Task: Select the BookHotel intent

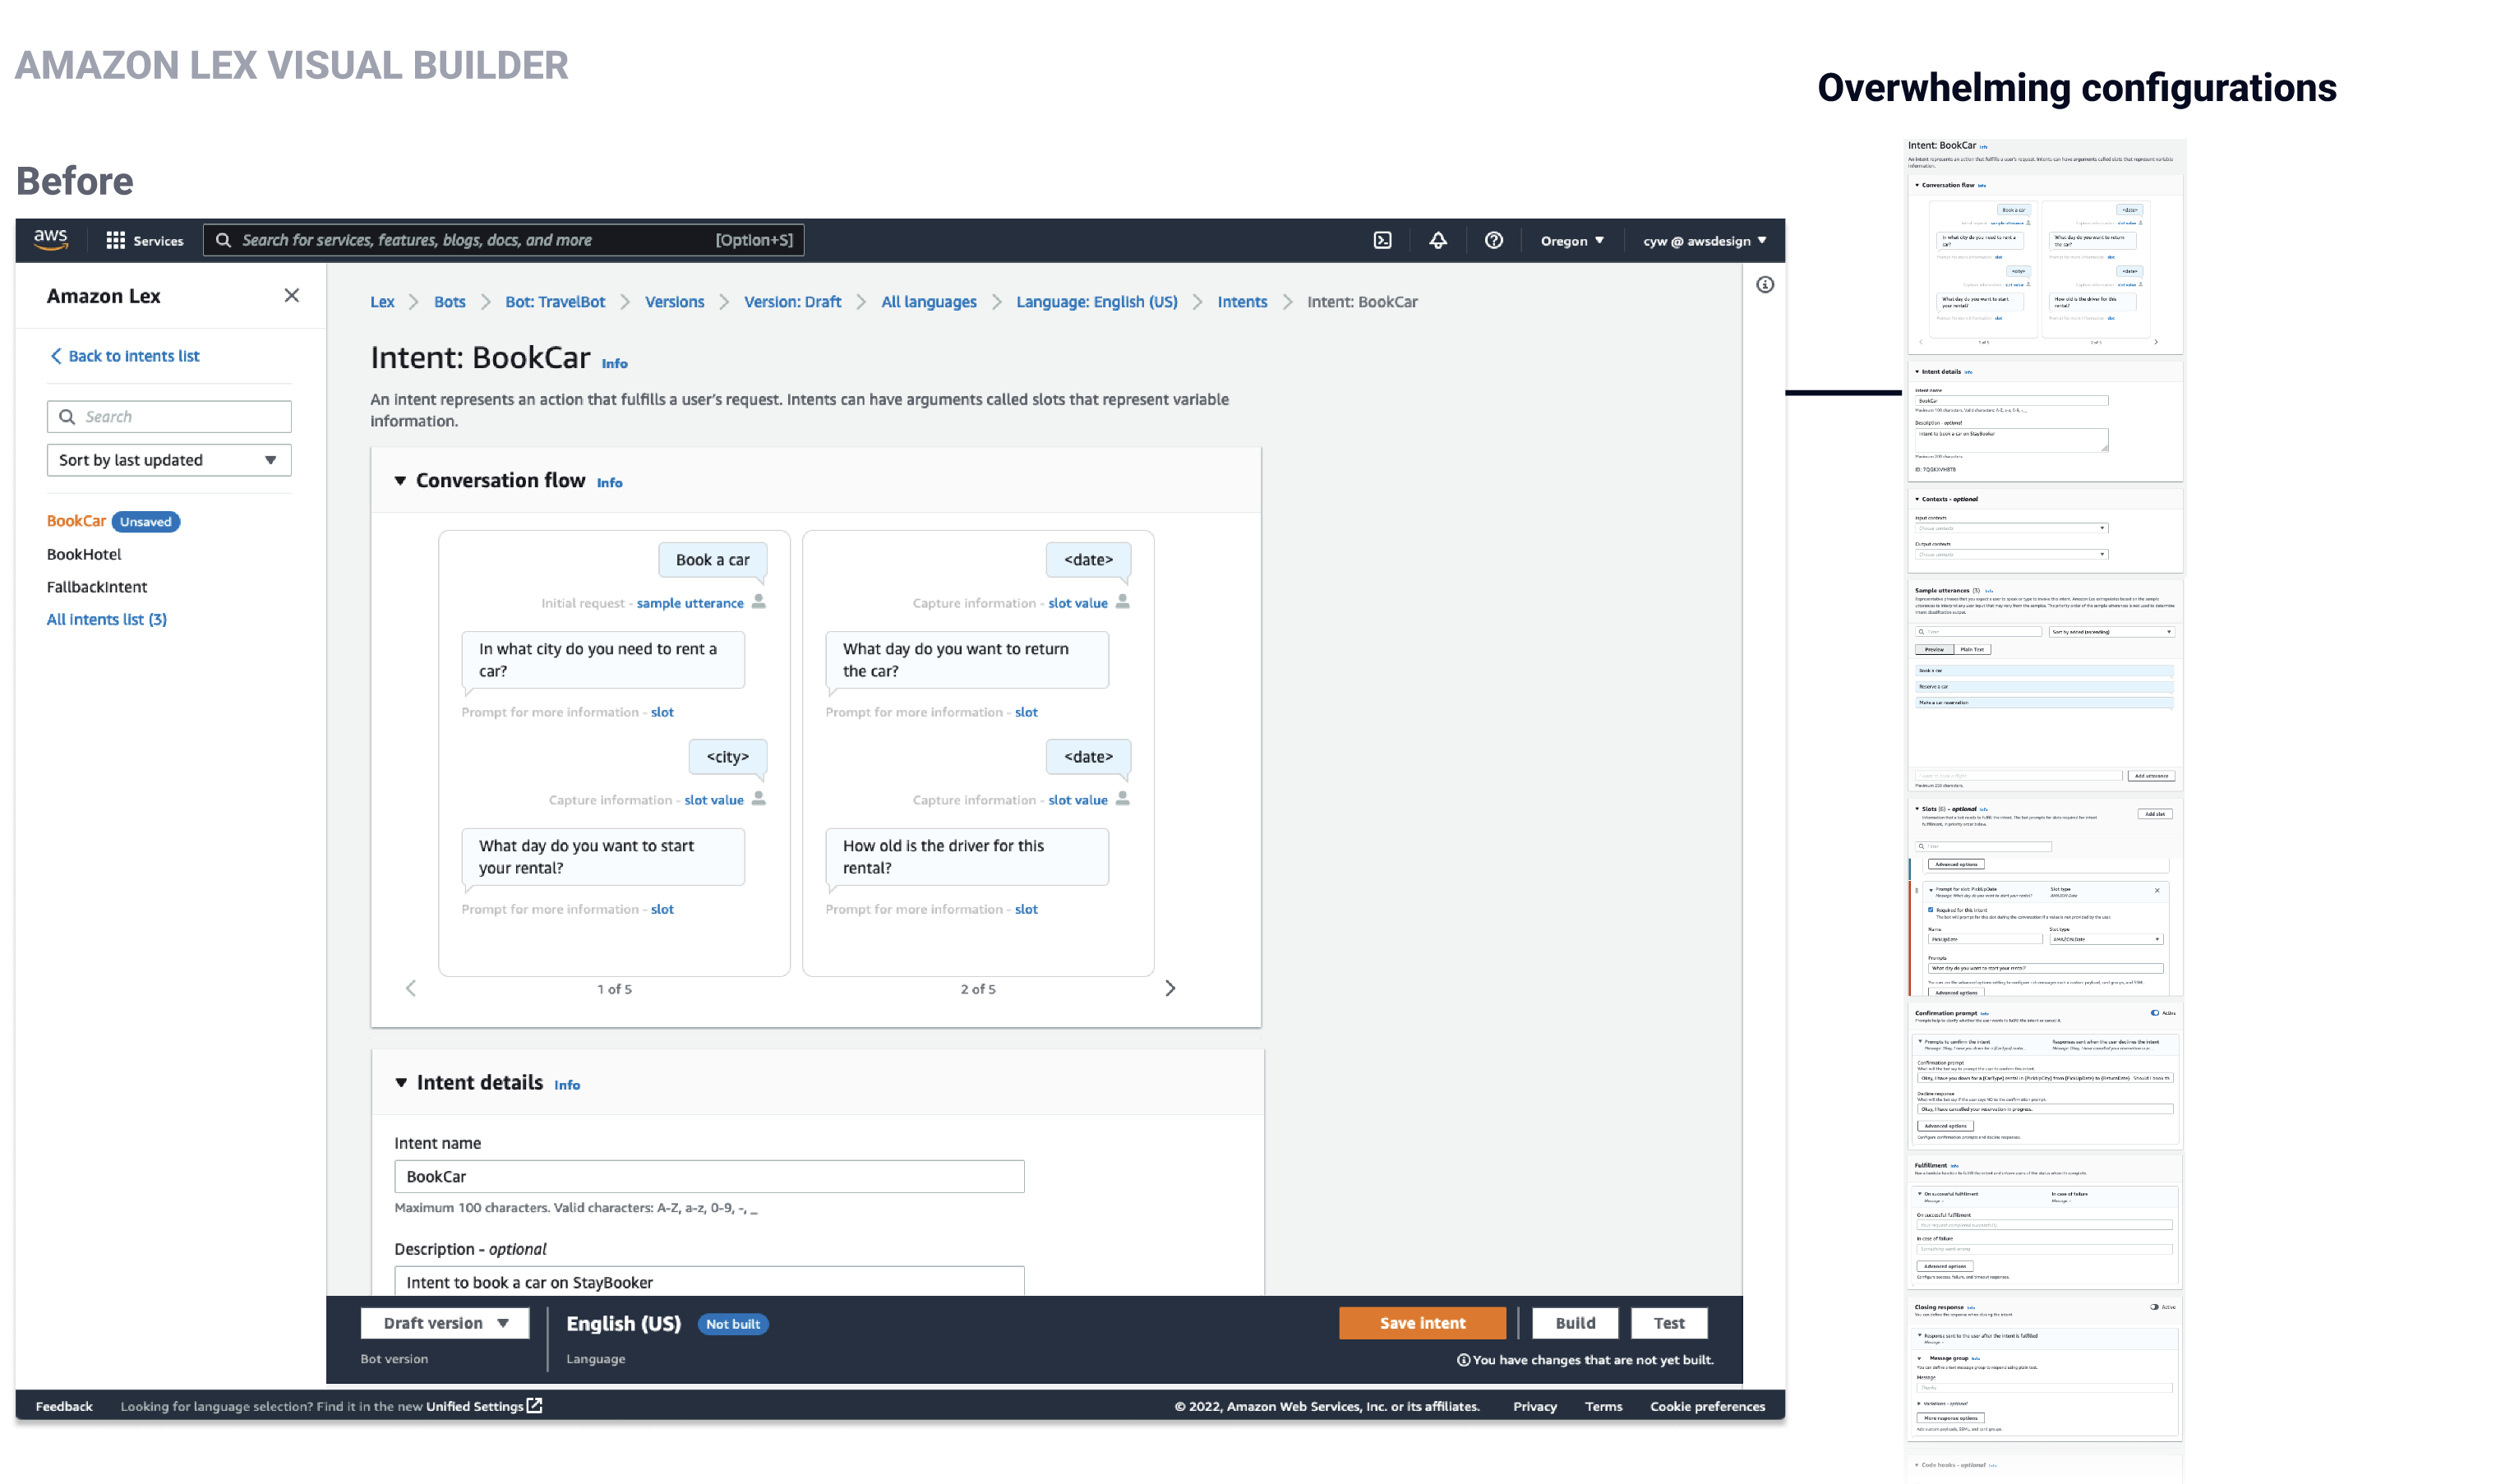Action: click(x=84, y=554)
